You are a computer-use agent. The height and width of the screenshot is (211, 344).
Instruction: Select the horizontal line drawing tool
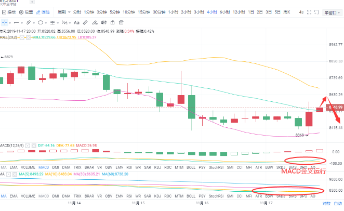coord(16,22)
